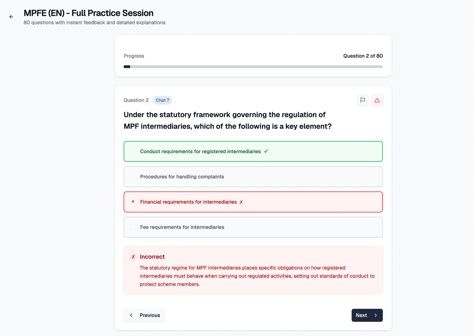Viewport: 474px width, 336px height.
Task: Select the Financial requirements radio button
Action: point(133,202)
